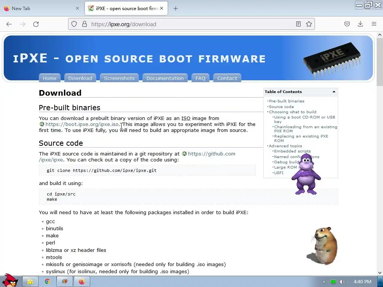
Task: Click the 4:40 PM taskbar clock
Action: (362, 282)
